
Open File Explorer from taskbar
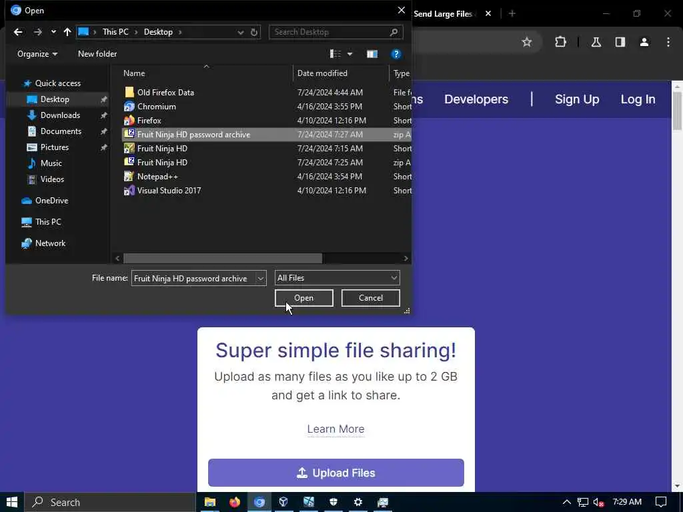[x=210, y=503]
